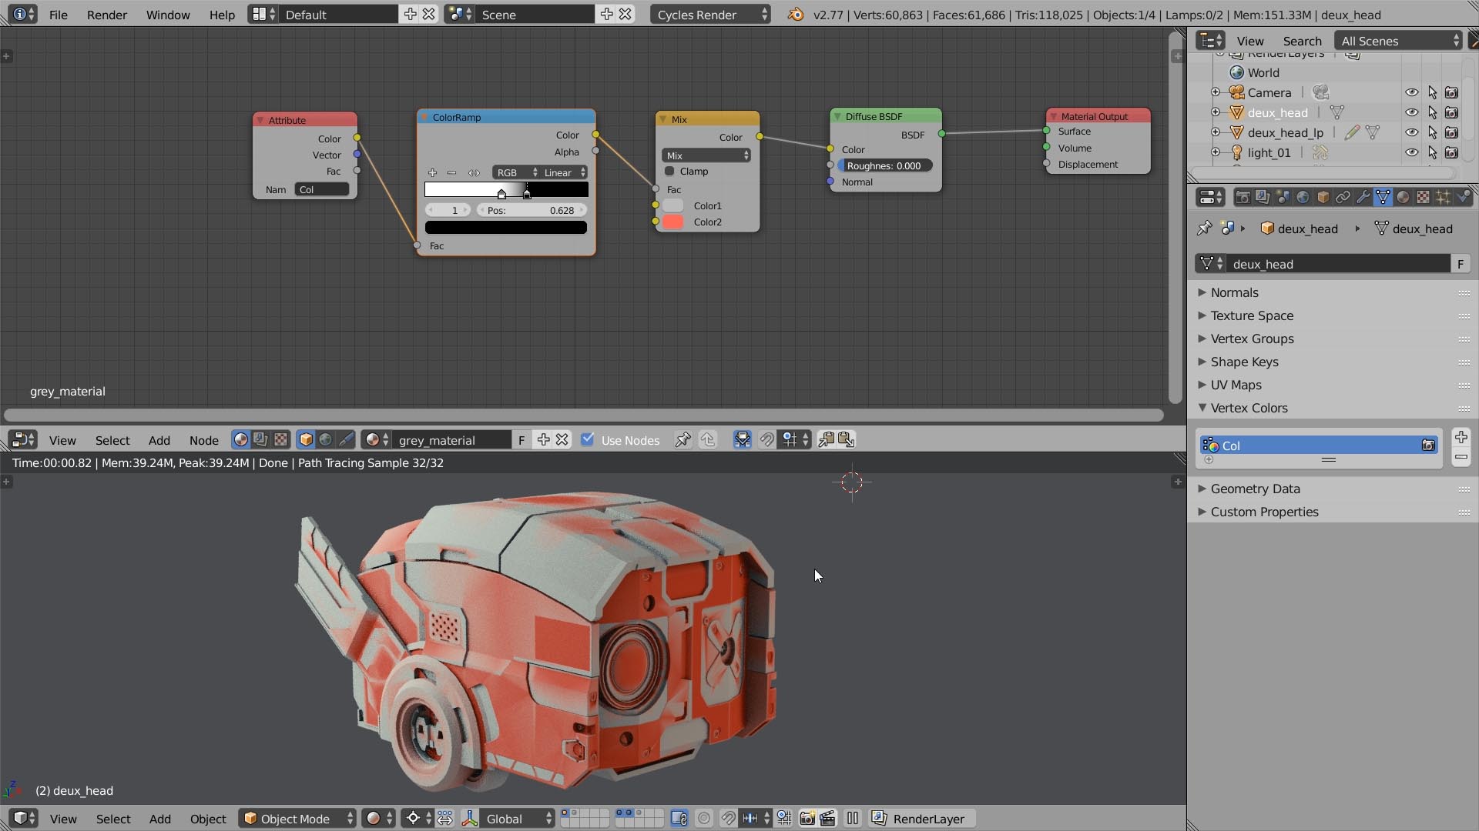Select the texture node tree type icon
The image size is (1479, 831).
(x=280, y=440)
